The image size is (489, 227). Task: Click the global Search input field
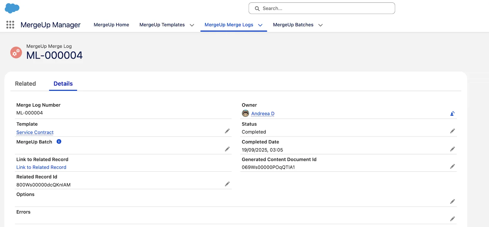click(x=325, y=8)
